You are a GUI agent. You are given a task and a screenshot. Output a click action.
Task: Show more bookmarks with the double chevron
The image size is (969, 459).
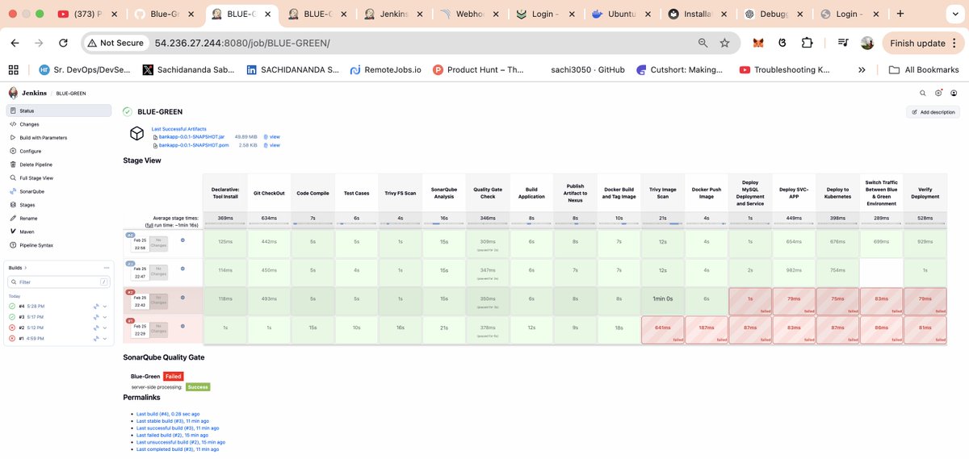tap(862, 70)
